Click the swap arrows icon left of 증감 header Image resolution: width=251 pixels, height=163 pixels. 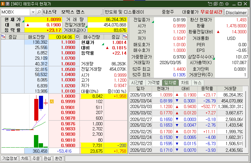[3, 37]
